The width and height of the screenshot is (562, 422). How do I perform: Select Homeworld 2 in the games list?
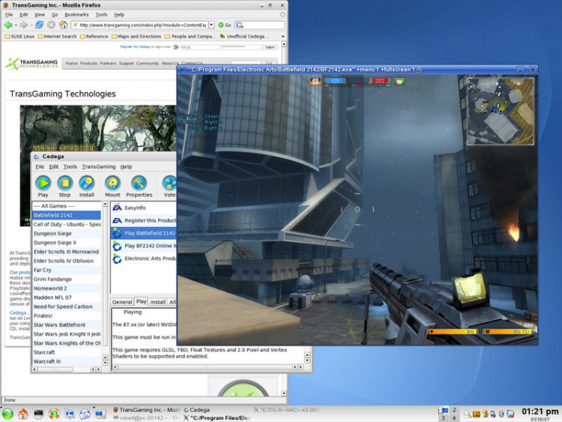pyautogui.click(x=67, y=289)
